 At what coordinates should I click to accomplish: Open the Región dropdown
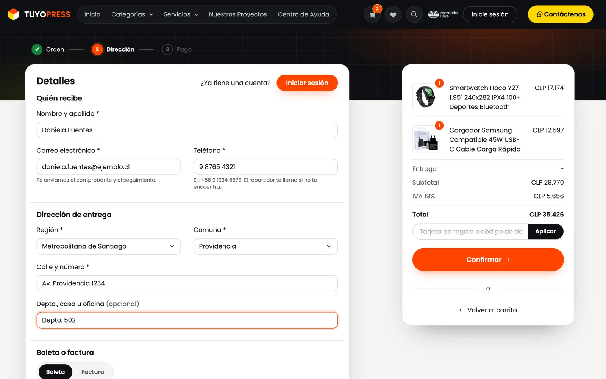109,246
